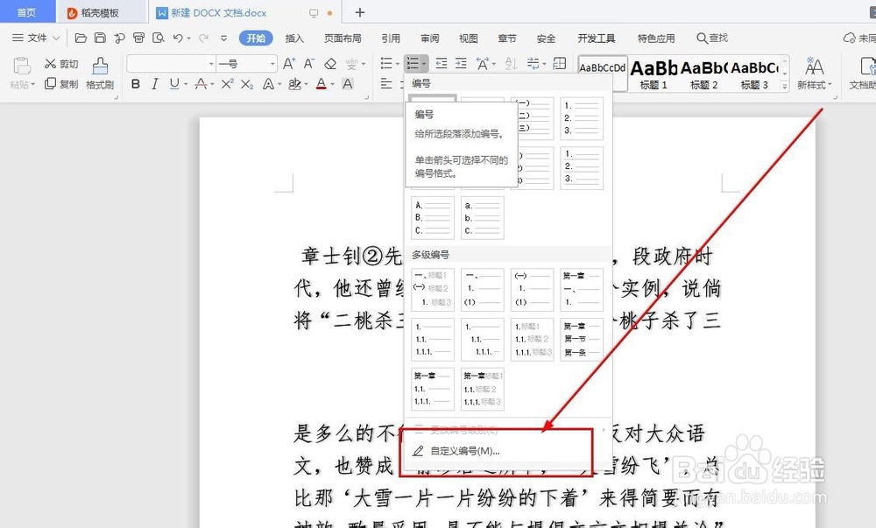
Task: Toggle character shading on the boxed A
Action: [348, 84]
